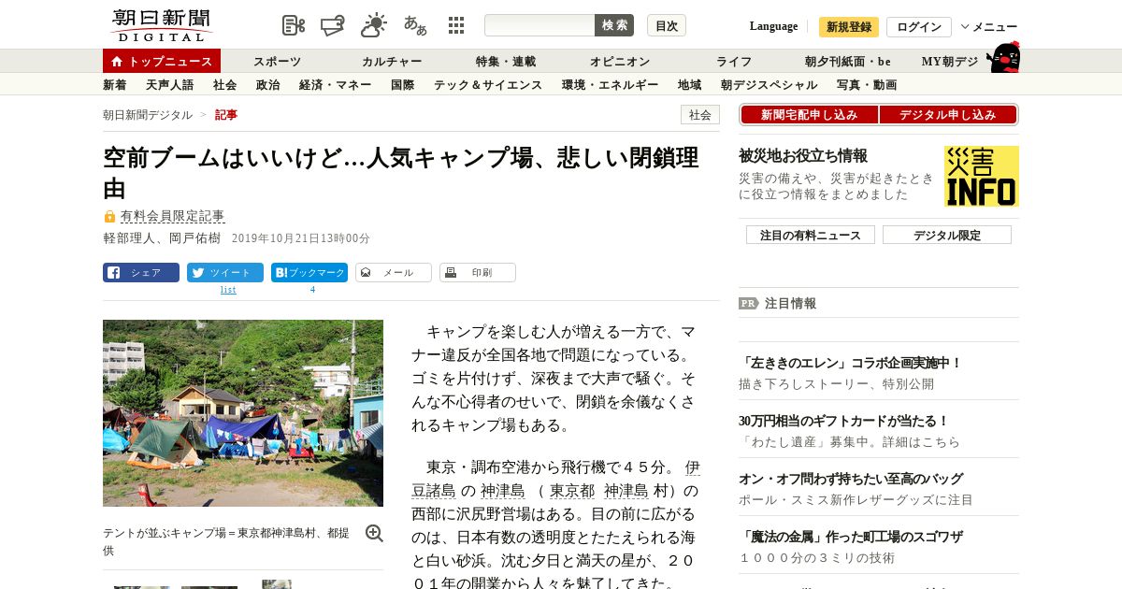Screen dimensions: 1122x589
Task: Enlarge photo with magnifier icon
Action: tap(374, 533)
